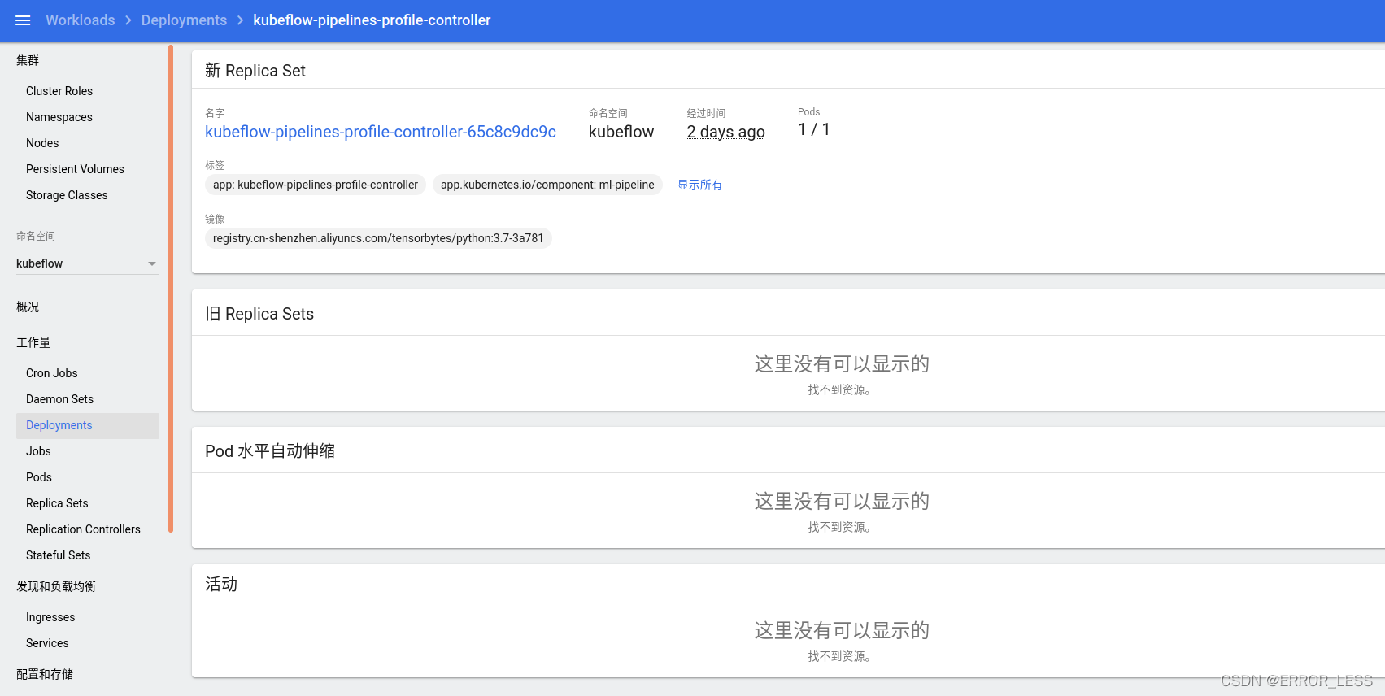This screenshot has height=696, width=1385.
Task: Click the 'Pod 水平自动伸缩' heading
Action: click(270, 451)
